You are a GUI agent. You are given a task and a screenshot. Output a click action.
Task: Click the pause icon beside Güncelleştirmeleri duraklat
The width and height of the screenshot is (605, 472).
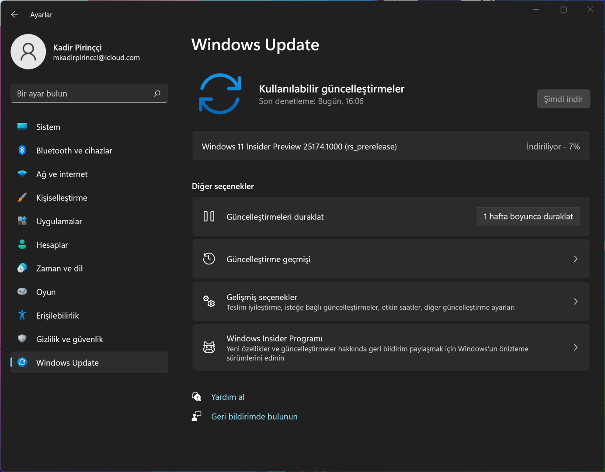coord(209,216)
